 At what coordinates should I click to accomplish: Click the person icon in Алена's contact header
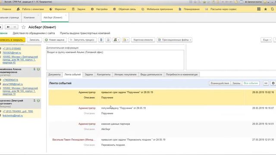pyautogui.click(x=34, y=69)
